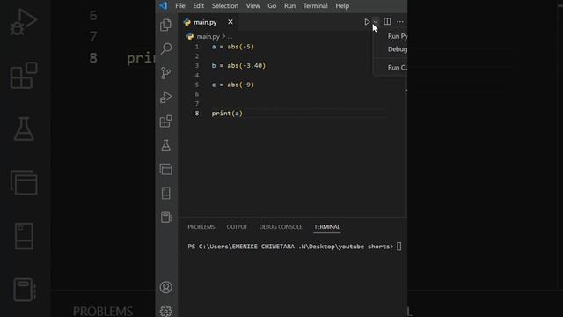
Task: Open the Run menu
Action: coord(289,6)
